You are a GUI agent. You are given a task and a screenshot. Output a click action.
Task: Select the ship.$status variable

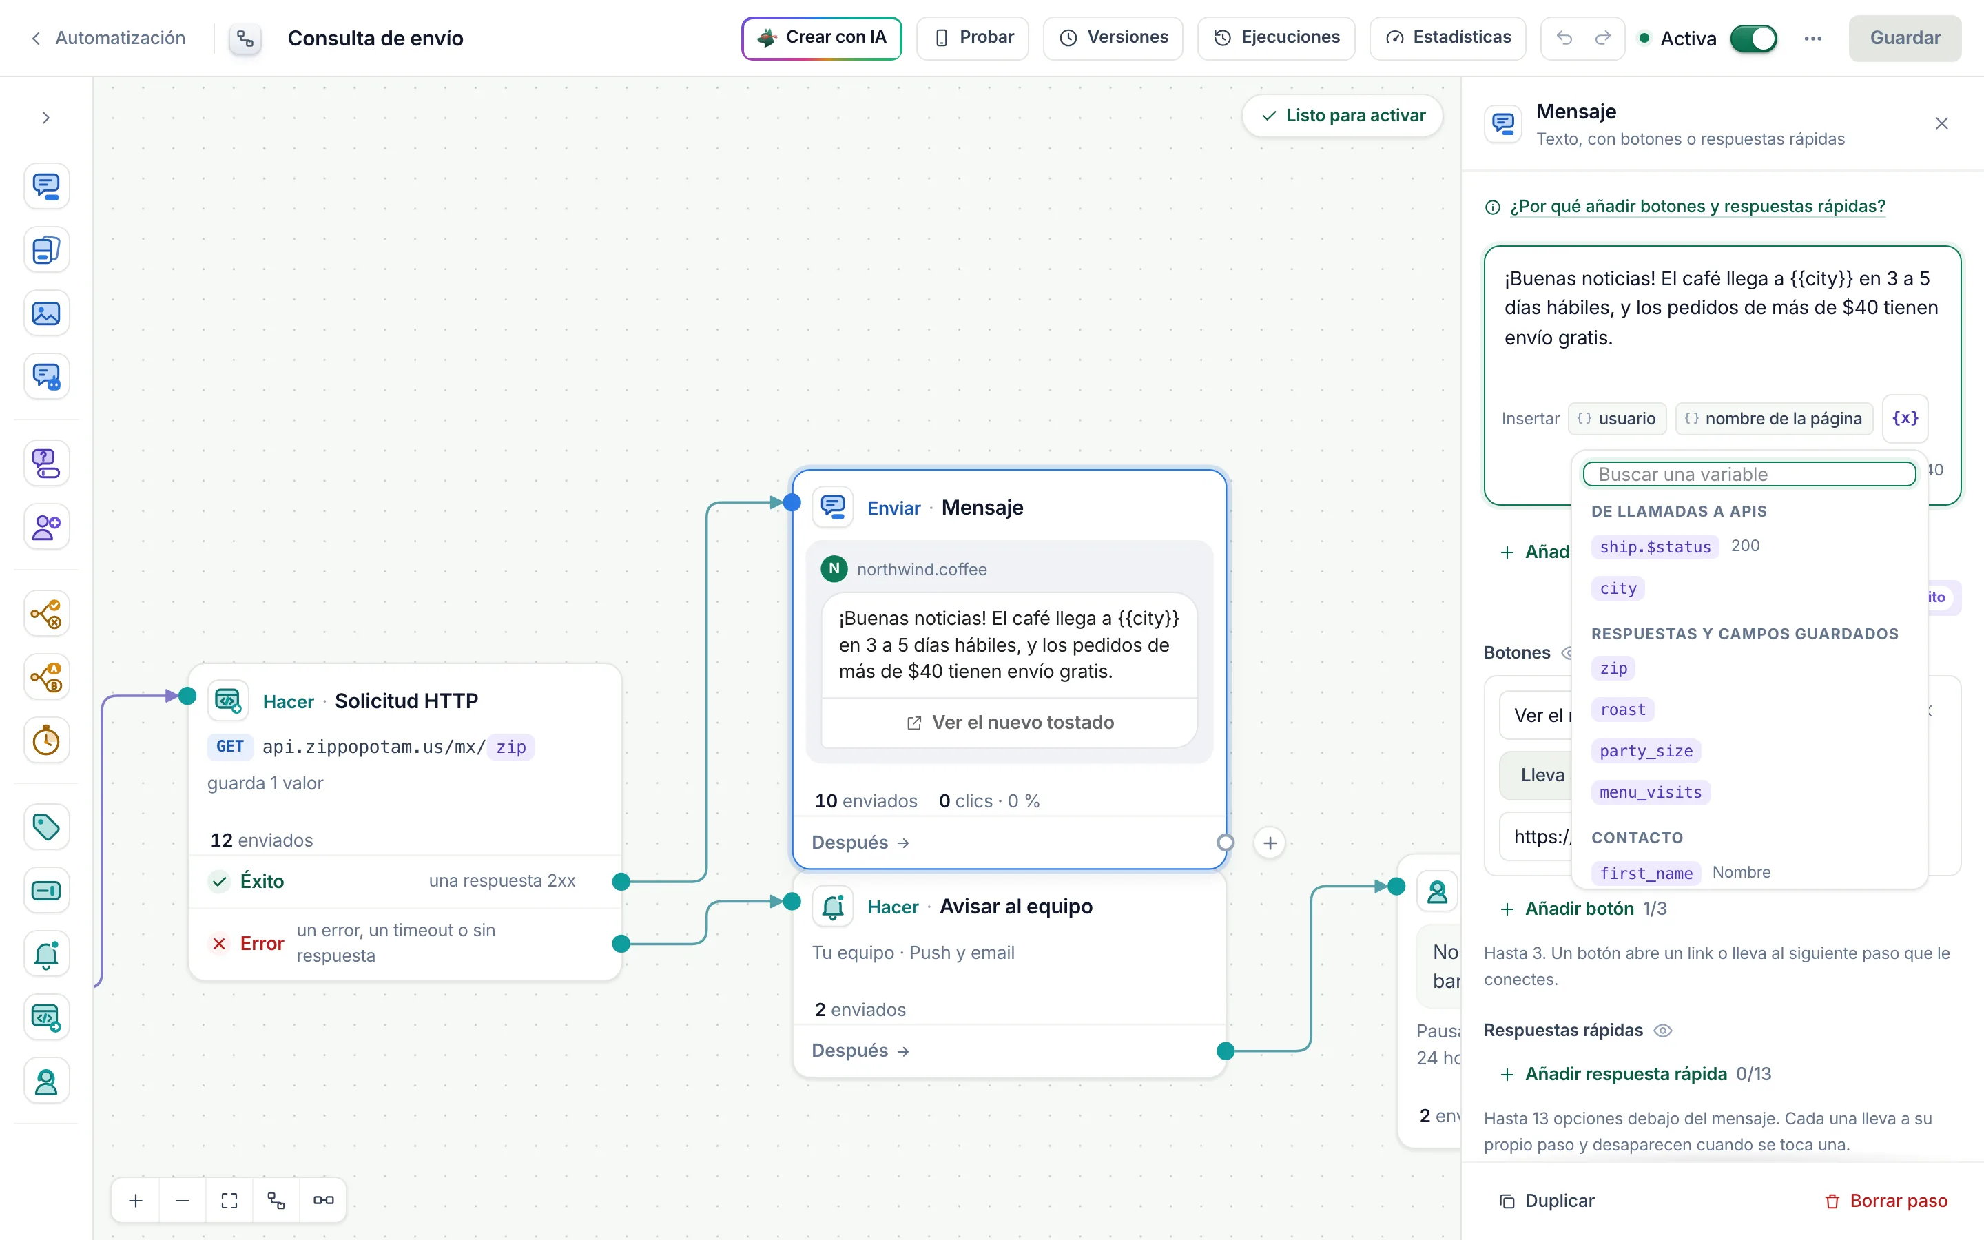coord(1655,546)
